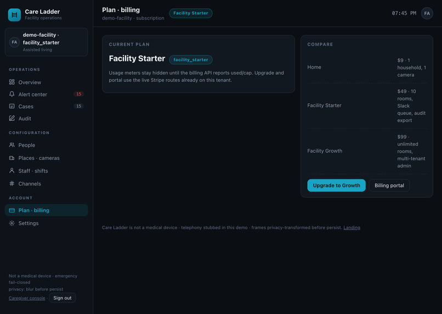Navigate to Audit
442x314 pixels.
pyautogui.click(x=25, y=119)
